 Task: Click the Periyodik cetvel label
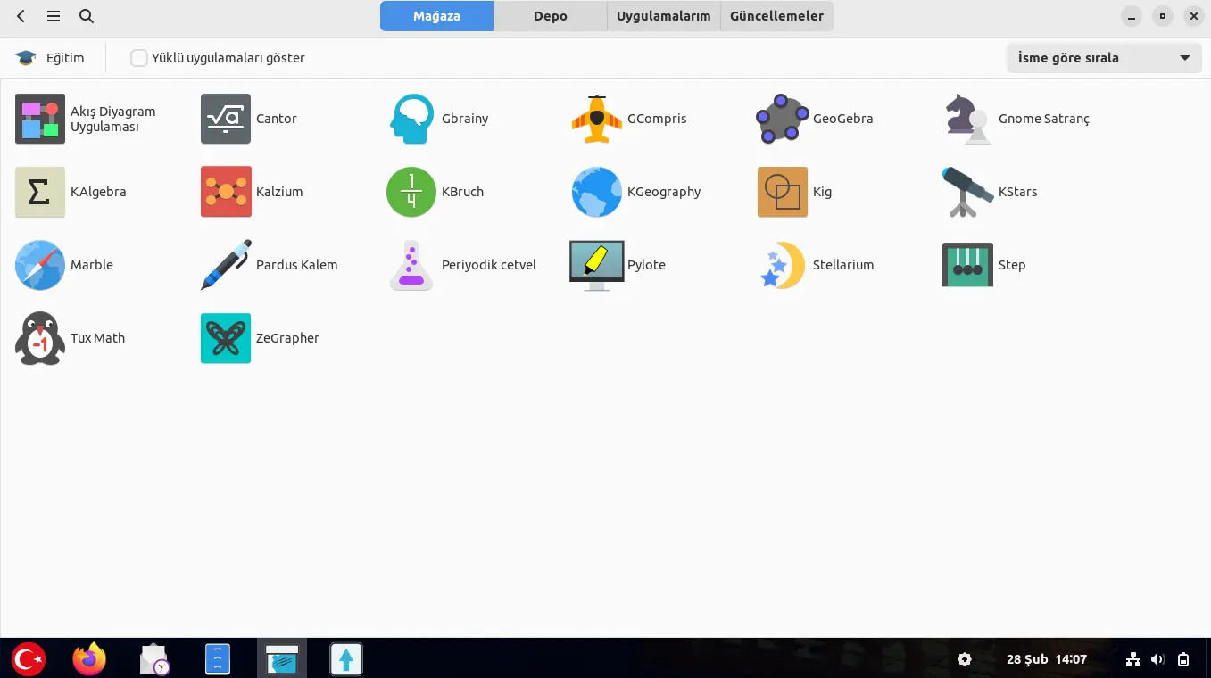(489, 265)
